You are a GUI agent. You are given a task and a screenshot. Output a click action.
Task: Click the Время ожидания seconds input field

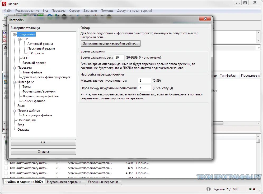tap(119, 57)
